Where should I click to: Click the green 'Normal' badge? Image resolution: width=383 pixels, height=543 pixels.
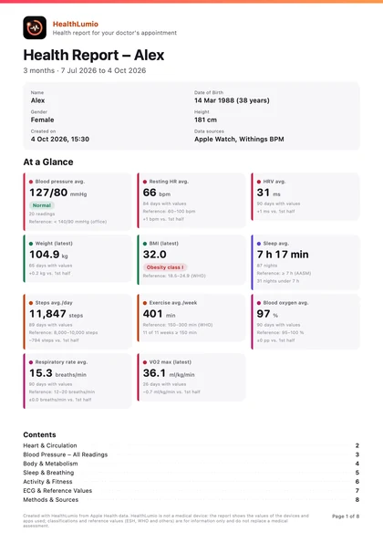click(x=42, y=205)
